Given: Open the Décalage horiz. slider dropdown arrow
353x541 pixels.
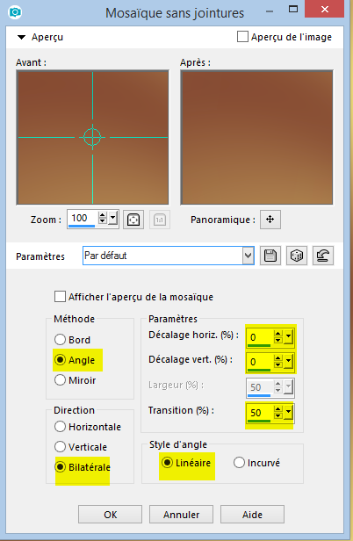Looking at the screenshot, I should pyautogui.click(x=289, y=337).
